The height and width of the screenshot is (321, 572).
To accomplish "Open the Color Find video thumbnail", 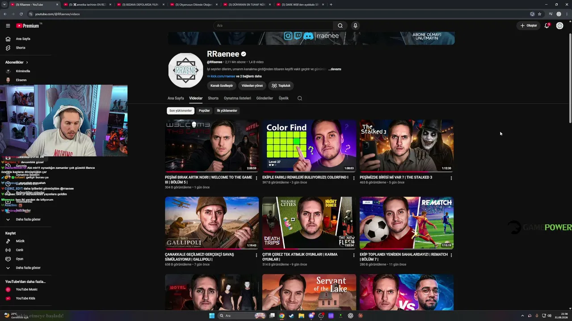I will [309, 145].
